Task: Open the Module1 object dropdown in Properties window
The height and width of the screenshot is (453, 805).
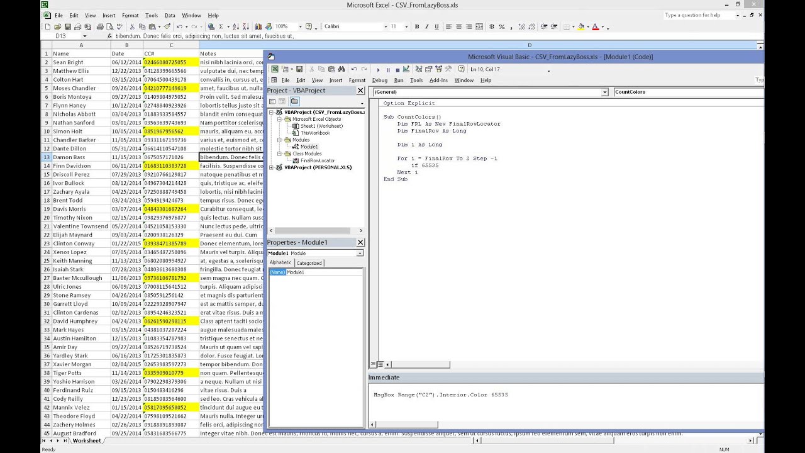Action: (x=360, y=253)
